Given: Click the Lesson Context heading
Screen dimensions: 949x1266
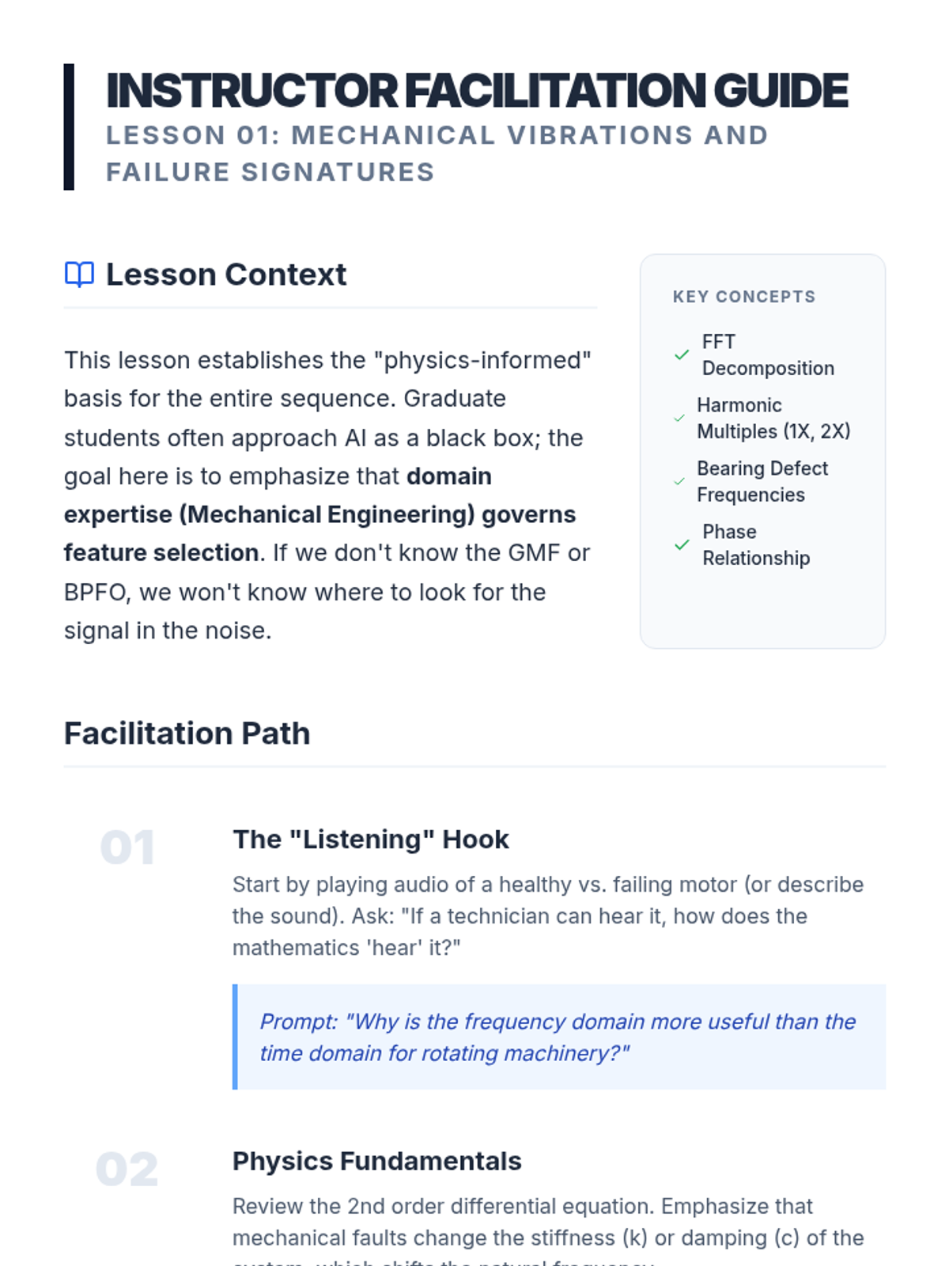Looking at the screenshot, I should click(x=226, y=275).
